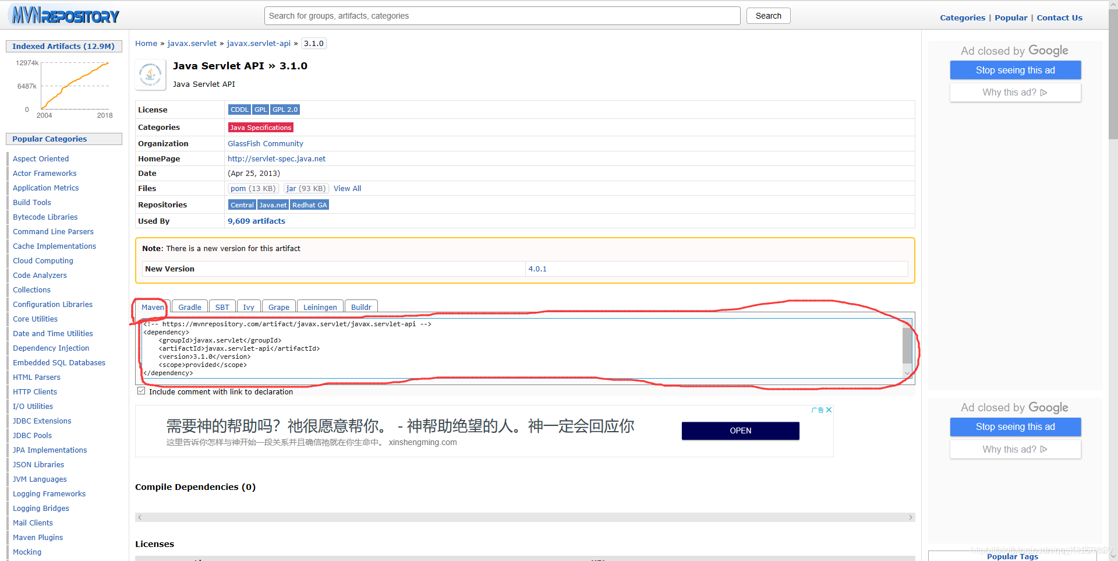The height and width of the screenshot is (561, 1118).
Task: Click the dependencies horizontal scrollbar left arrow
Action: (140, 517)
